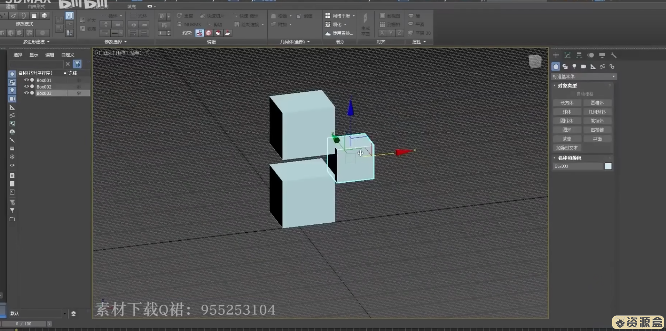Click the scene explorer filter funnel icon

click(77, 64)
